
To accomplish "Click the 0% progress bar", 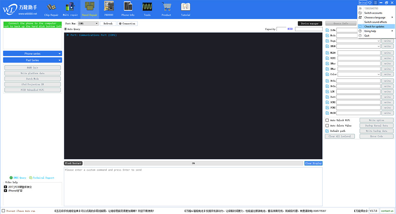I will (193, 163).
